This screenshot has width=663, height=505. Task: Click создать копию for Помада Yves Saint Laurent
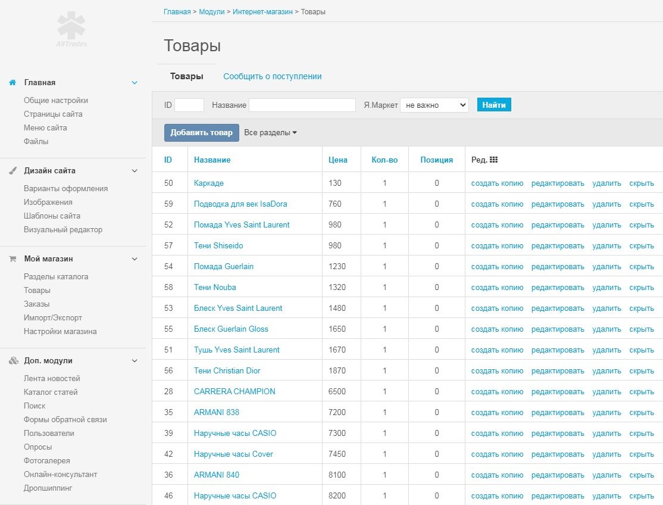(x=498, y=225)
